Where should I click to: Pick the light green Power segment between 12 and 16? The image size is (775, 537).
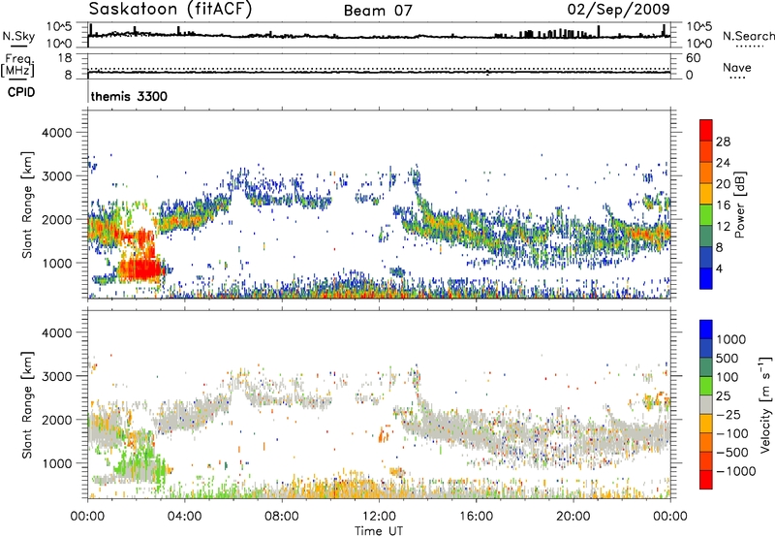coord(706,215)
